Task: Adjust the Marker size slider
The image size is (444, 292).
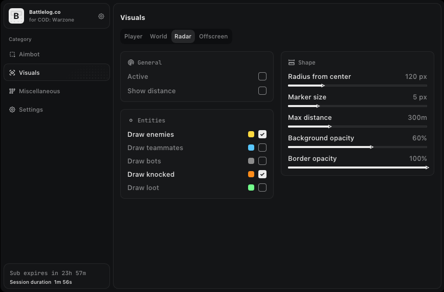Action: pos(358,106)
